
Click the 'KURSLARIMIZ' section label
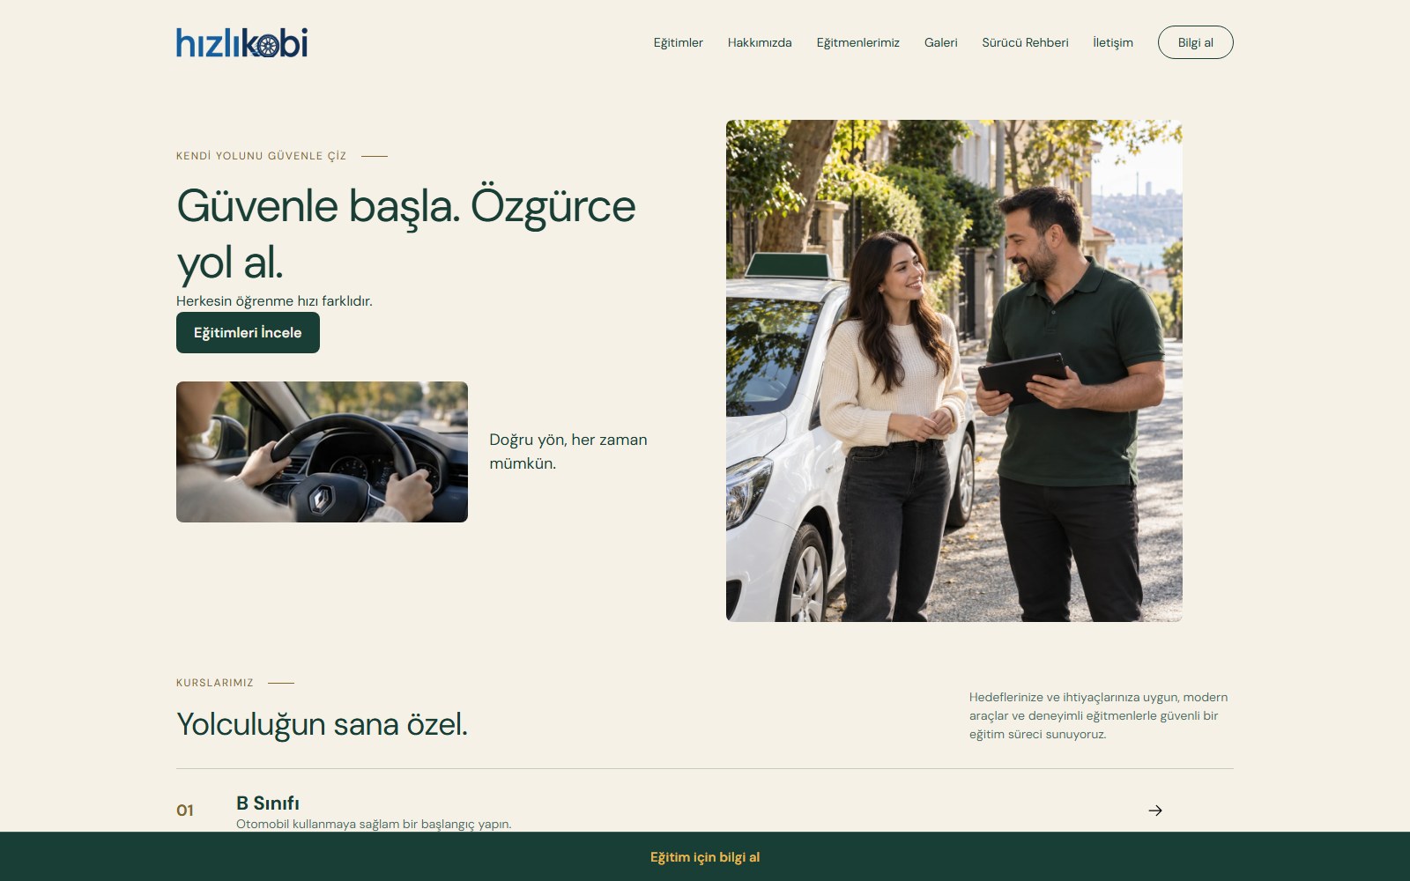click(x=215, y=683)
